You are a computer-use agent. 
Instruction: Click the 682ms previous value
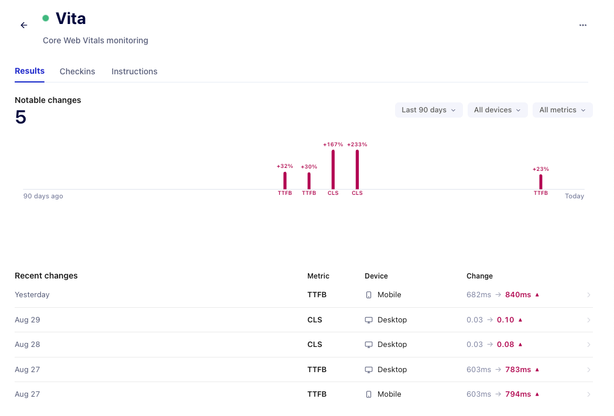click(x=479, y=295)
